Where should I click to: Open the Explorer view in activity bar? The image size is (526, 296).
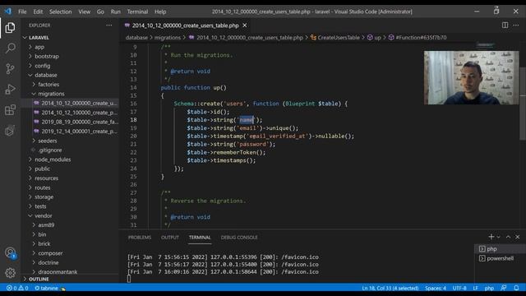click(10, 28)
